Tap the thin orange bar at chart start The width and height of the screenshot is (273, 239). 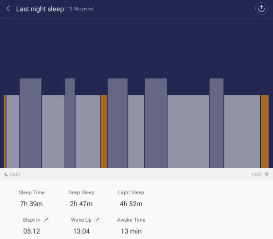tap(5, 131)
